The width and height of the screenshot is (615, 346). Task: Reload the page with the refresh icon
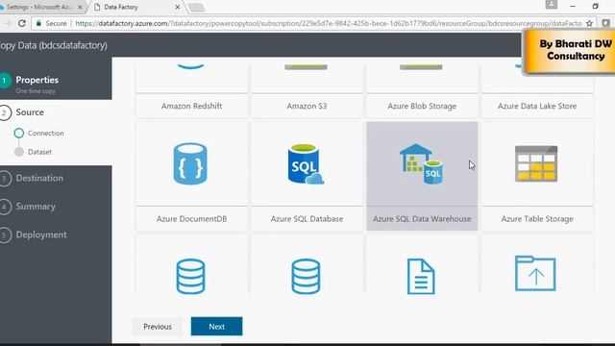pos(22,23)
